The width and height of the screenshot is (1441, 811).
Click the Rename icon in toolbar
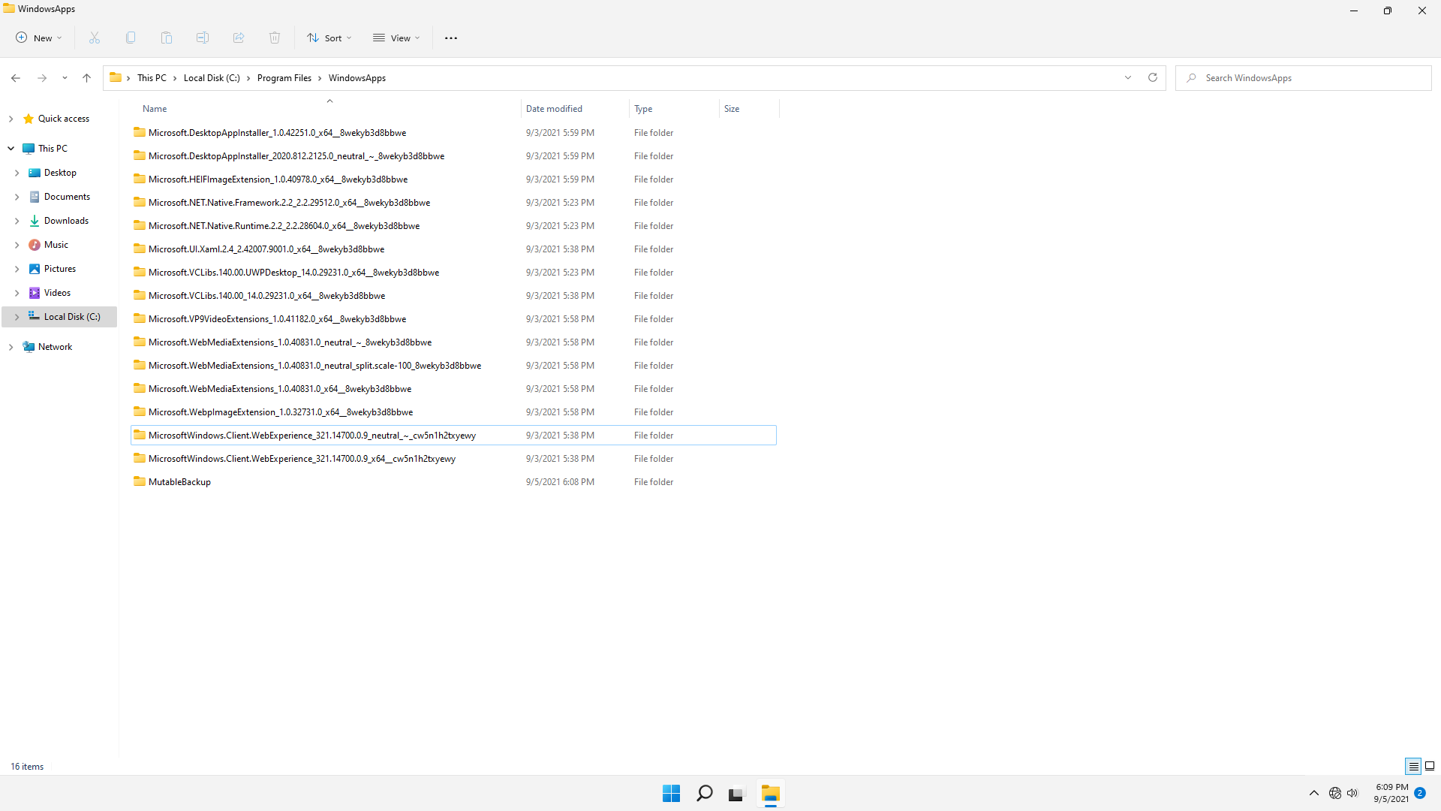(203, 38)
